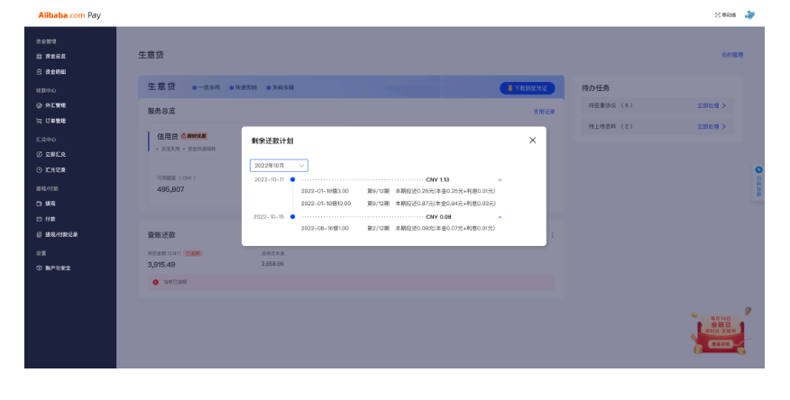Image resolution: width=790 pixels, height=400 pixels.
Task: Click 立即处理 for 待签署协议
Action: click(x=708, y=105)
